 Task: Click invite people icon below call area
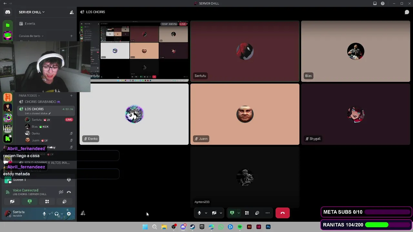pos(83,213)
